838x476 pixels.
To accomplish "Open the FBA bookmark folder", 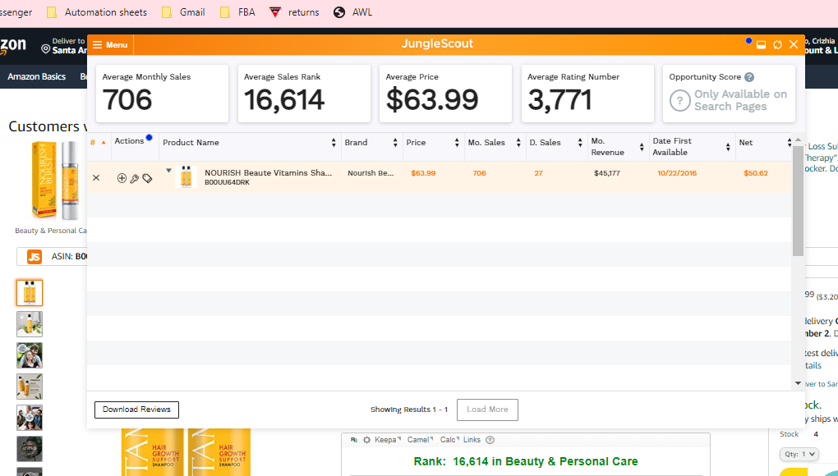I will [237, 12].
